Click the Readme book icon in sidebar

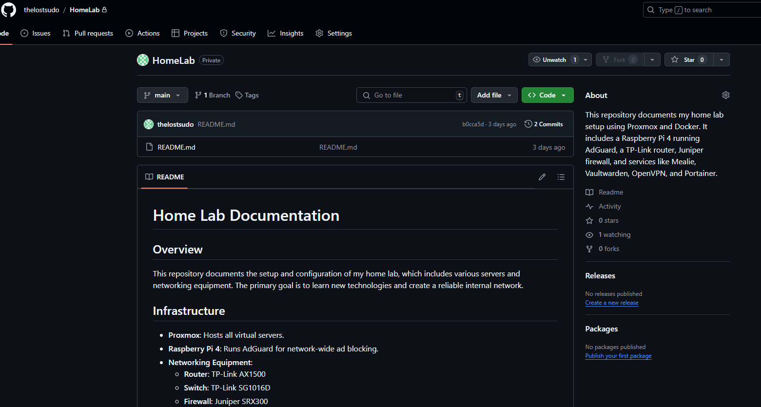pyautogui.click(x=589, y=192)
